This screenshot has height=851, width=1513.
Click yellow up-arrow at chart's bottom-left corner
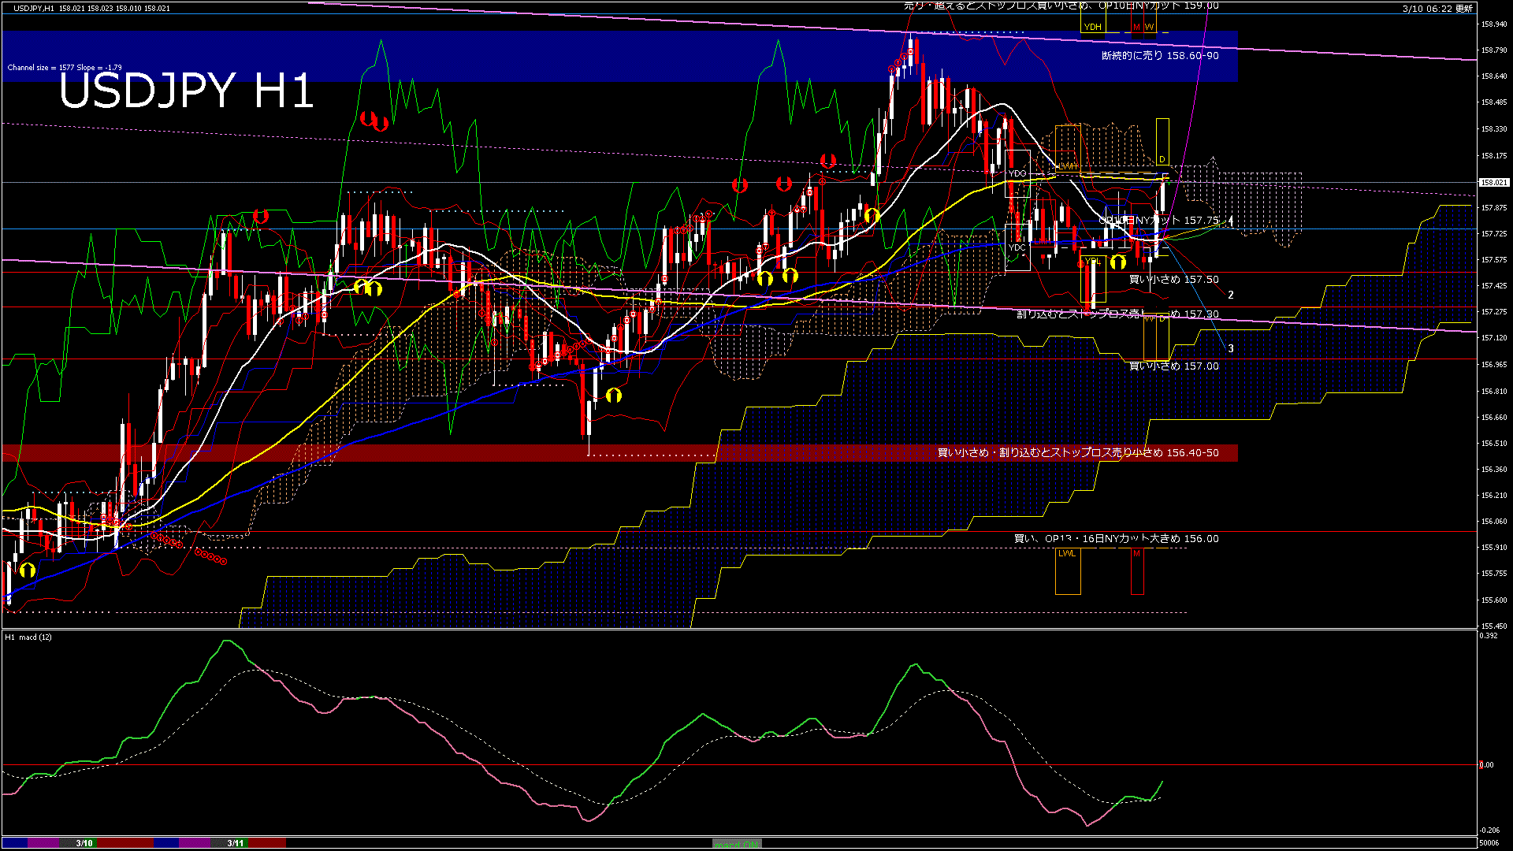click(28, 570)
